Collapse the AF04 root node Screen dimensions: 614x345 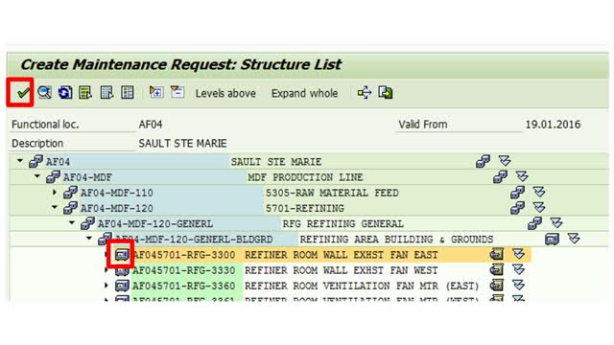[20, 161]
